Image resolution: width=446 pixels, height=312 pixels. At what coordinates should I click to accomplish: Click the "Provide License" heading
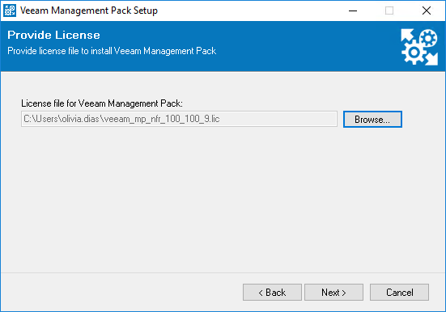(53, 35)
